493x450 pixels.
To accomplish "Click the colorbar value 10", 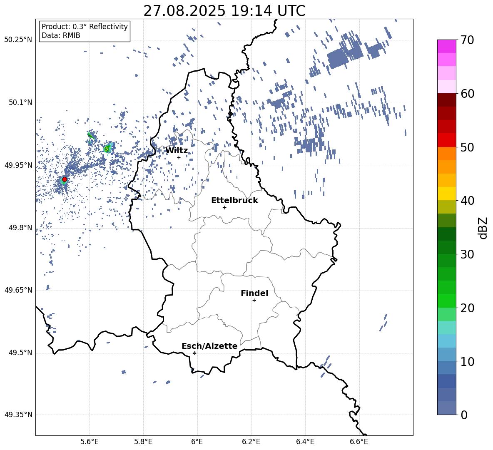I will coord(467,361).
